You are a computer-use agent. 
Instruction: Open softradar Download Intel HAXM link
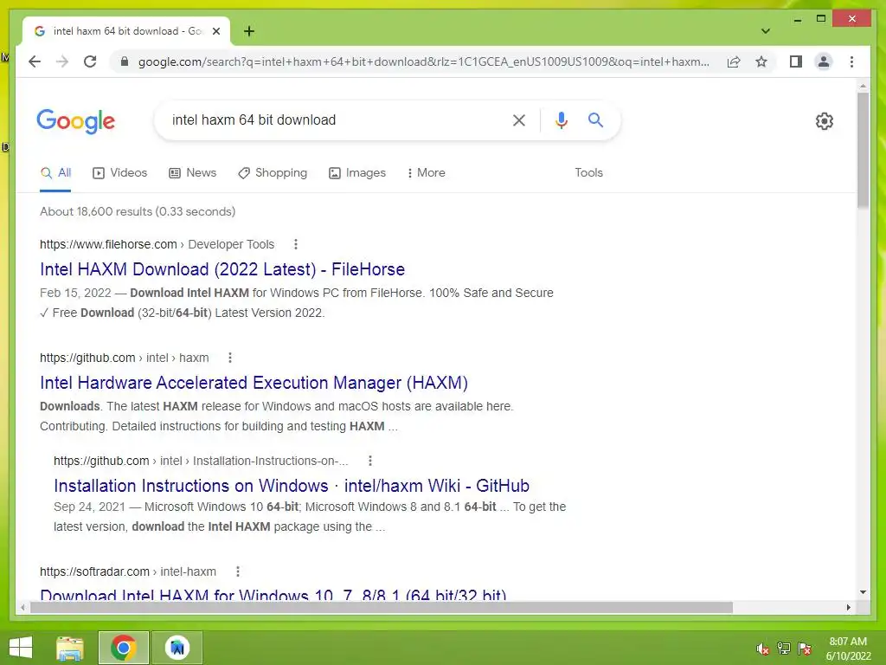(x=273, y=594)
